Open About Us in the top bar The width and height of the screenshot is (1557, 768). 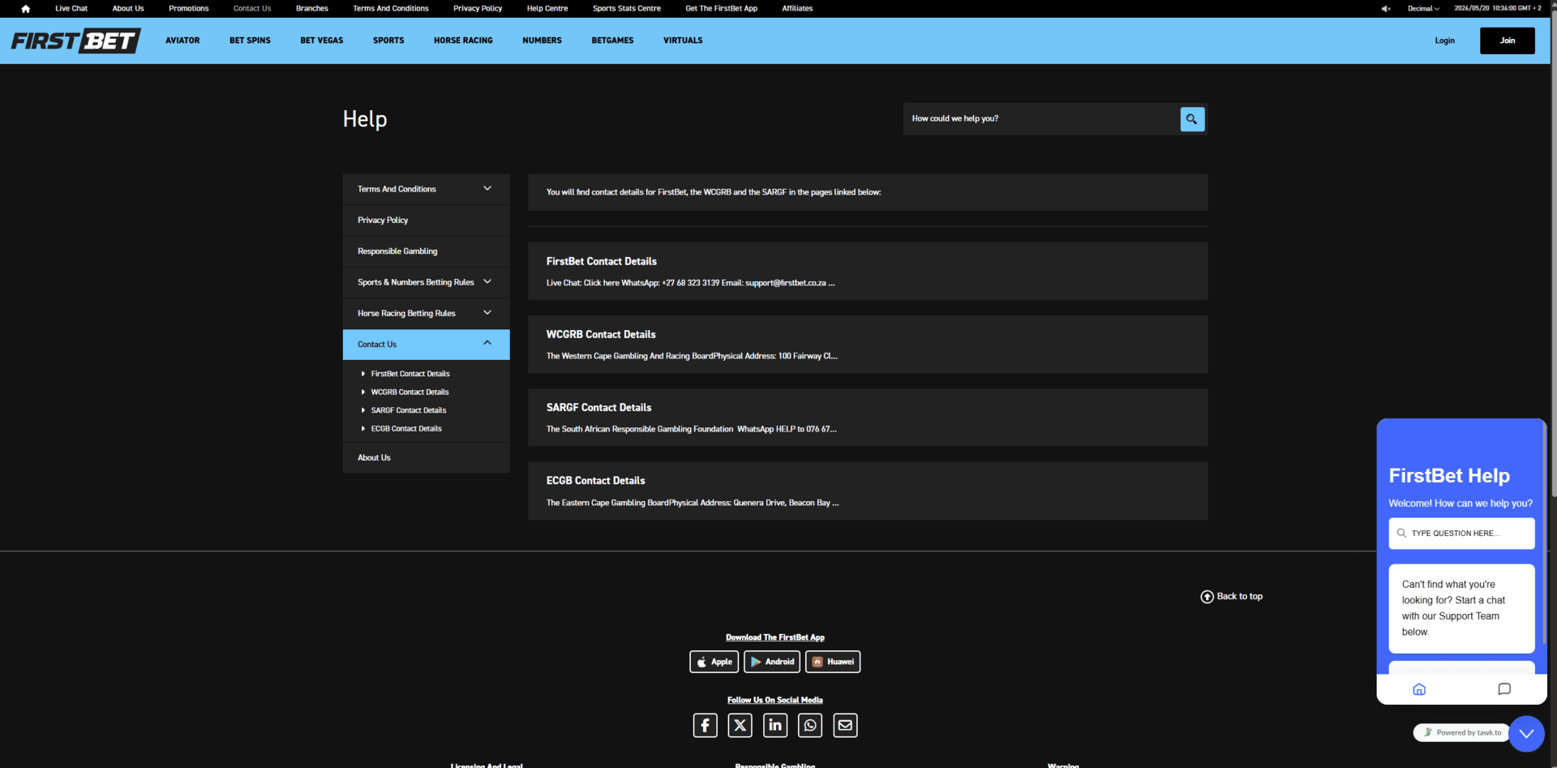128,9
